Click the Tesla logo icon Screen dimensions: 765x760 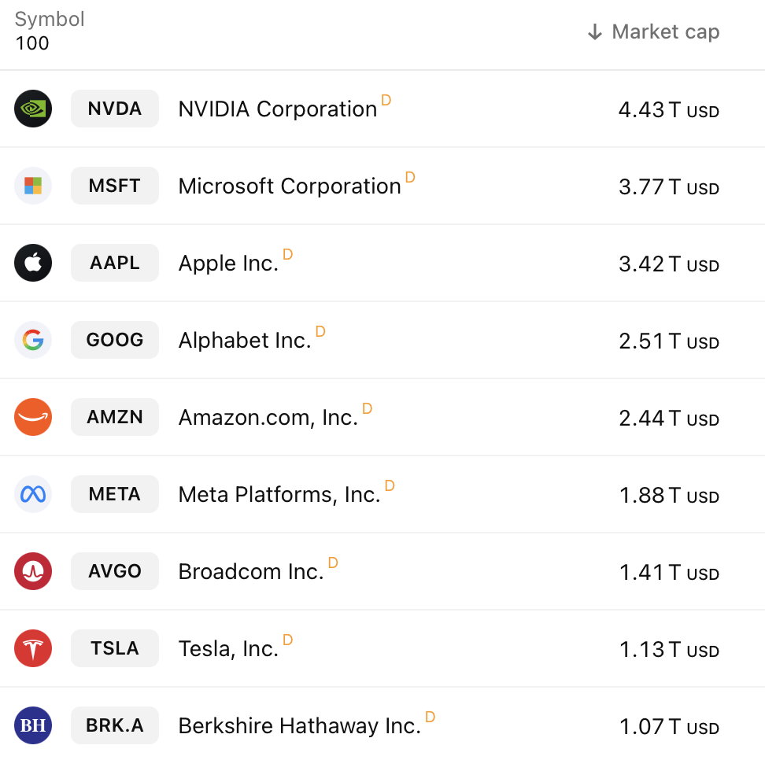33,648
